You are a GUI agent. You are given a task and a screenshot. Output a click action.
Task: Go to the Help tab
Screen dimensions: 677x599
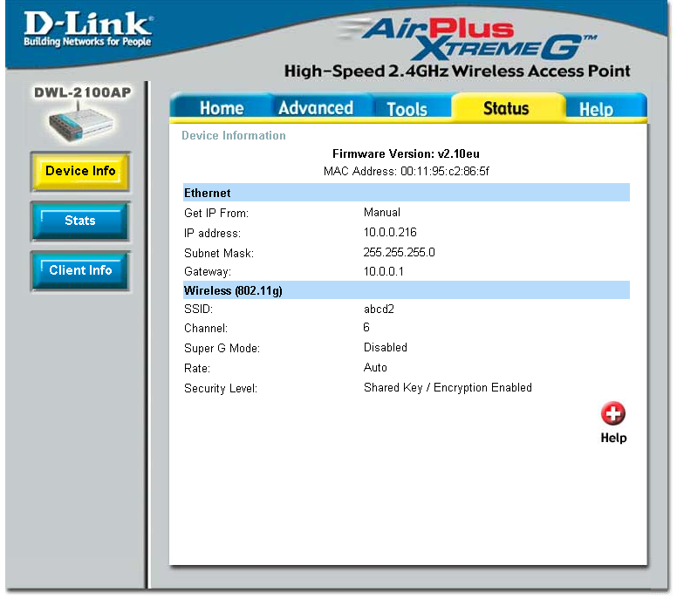click(596, 109)
